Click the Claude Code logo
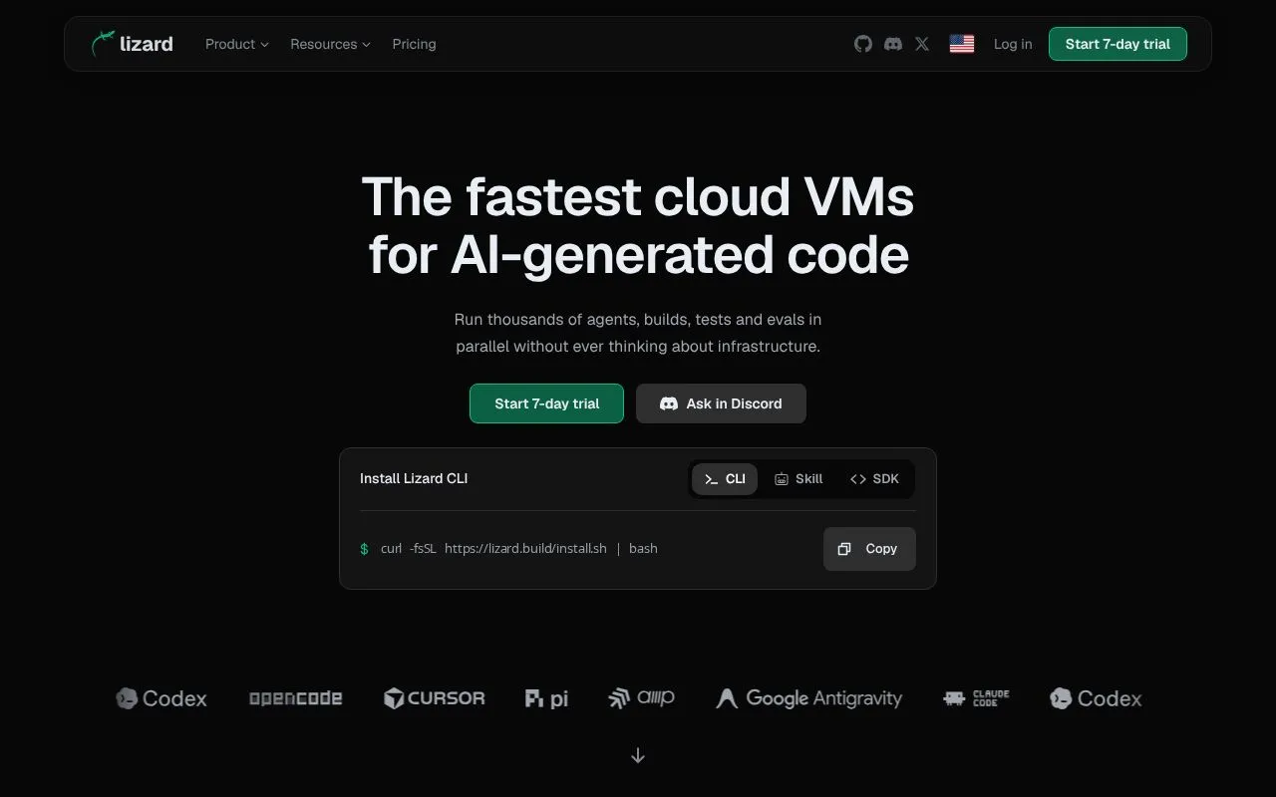Image resolution: width=1276 pixels, height=797 pixels. click(976, 698)
